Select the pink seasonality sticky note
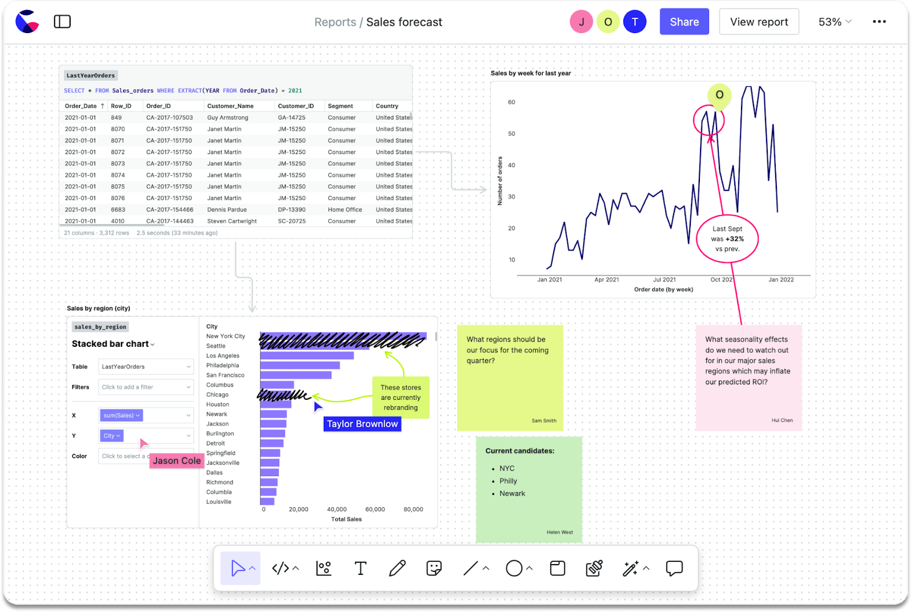 click(749, 378)
